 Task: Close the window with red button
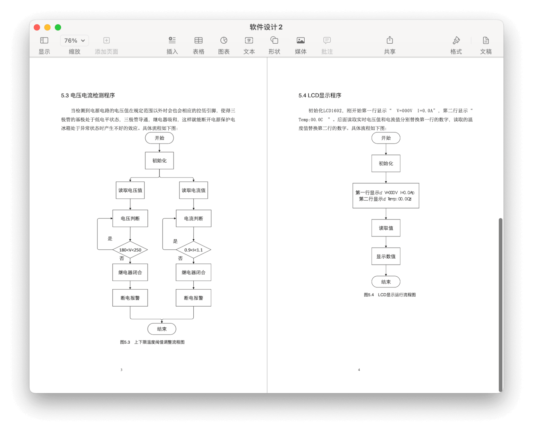click(x=37, y=27)
